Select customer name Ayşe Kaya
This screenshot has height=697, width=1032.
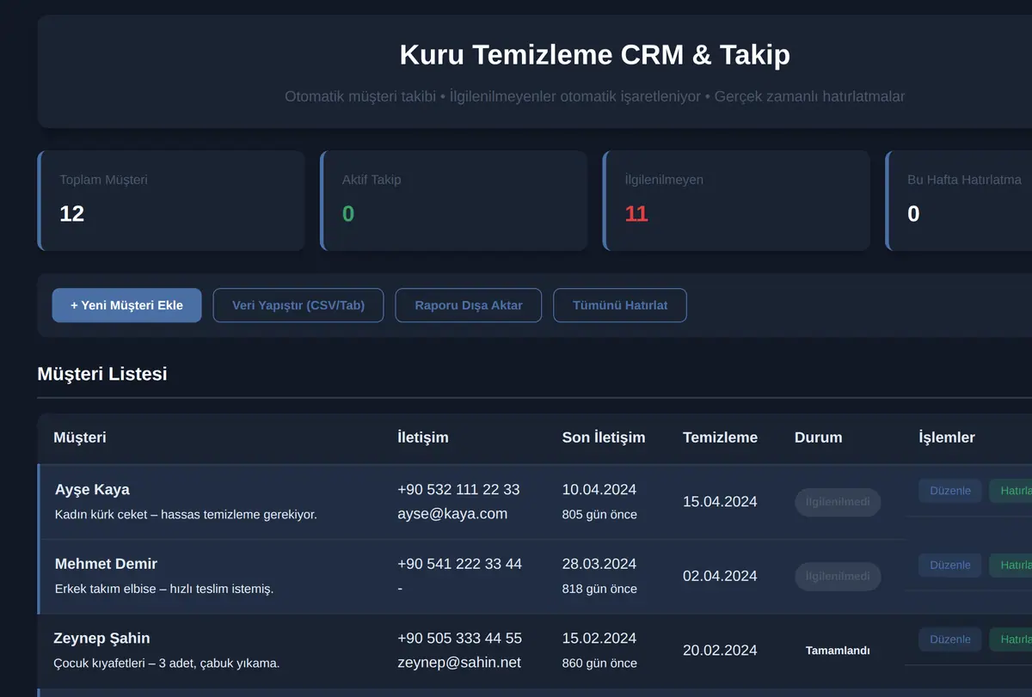tap(92, 490)
